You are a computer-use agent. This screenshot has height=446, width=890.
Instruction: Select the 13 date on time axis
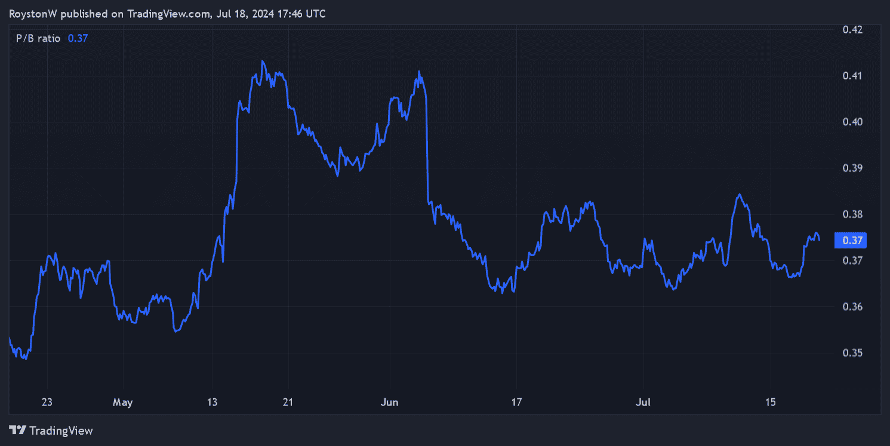click(213, 402)
